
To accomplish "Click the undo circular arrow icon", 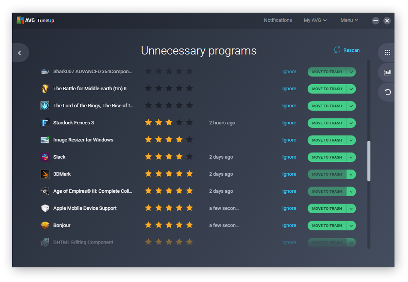I will click(x=387, y=92).
